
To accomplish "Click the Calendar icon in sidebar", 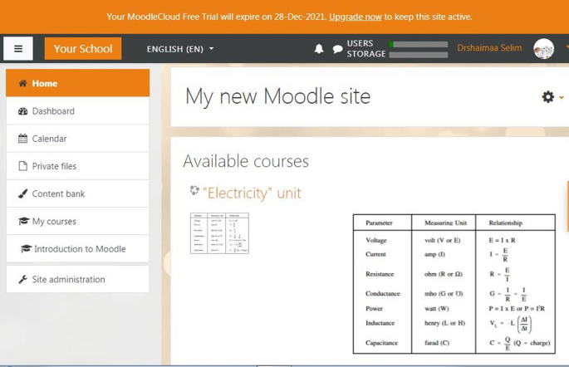I will [23, 139].
